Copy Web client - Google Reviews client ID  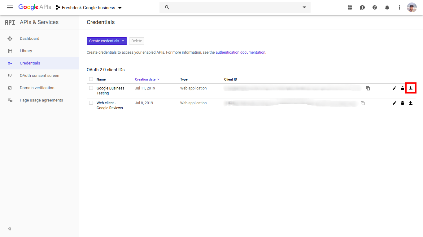(x=363, y=103)
